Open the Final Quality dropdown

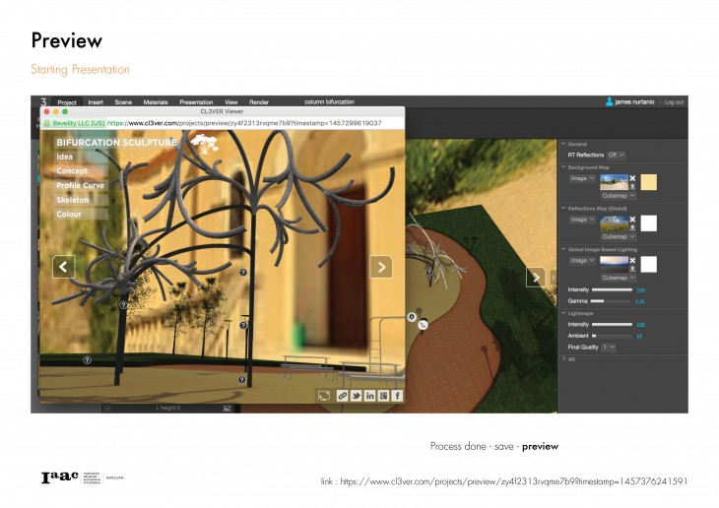(610, 347)
